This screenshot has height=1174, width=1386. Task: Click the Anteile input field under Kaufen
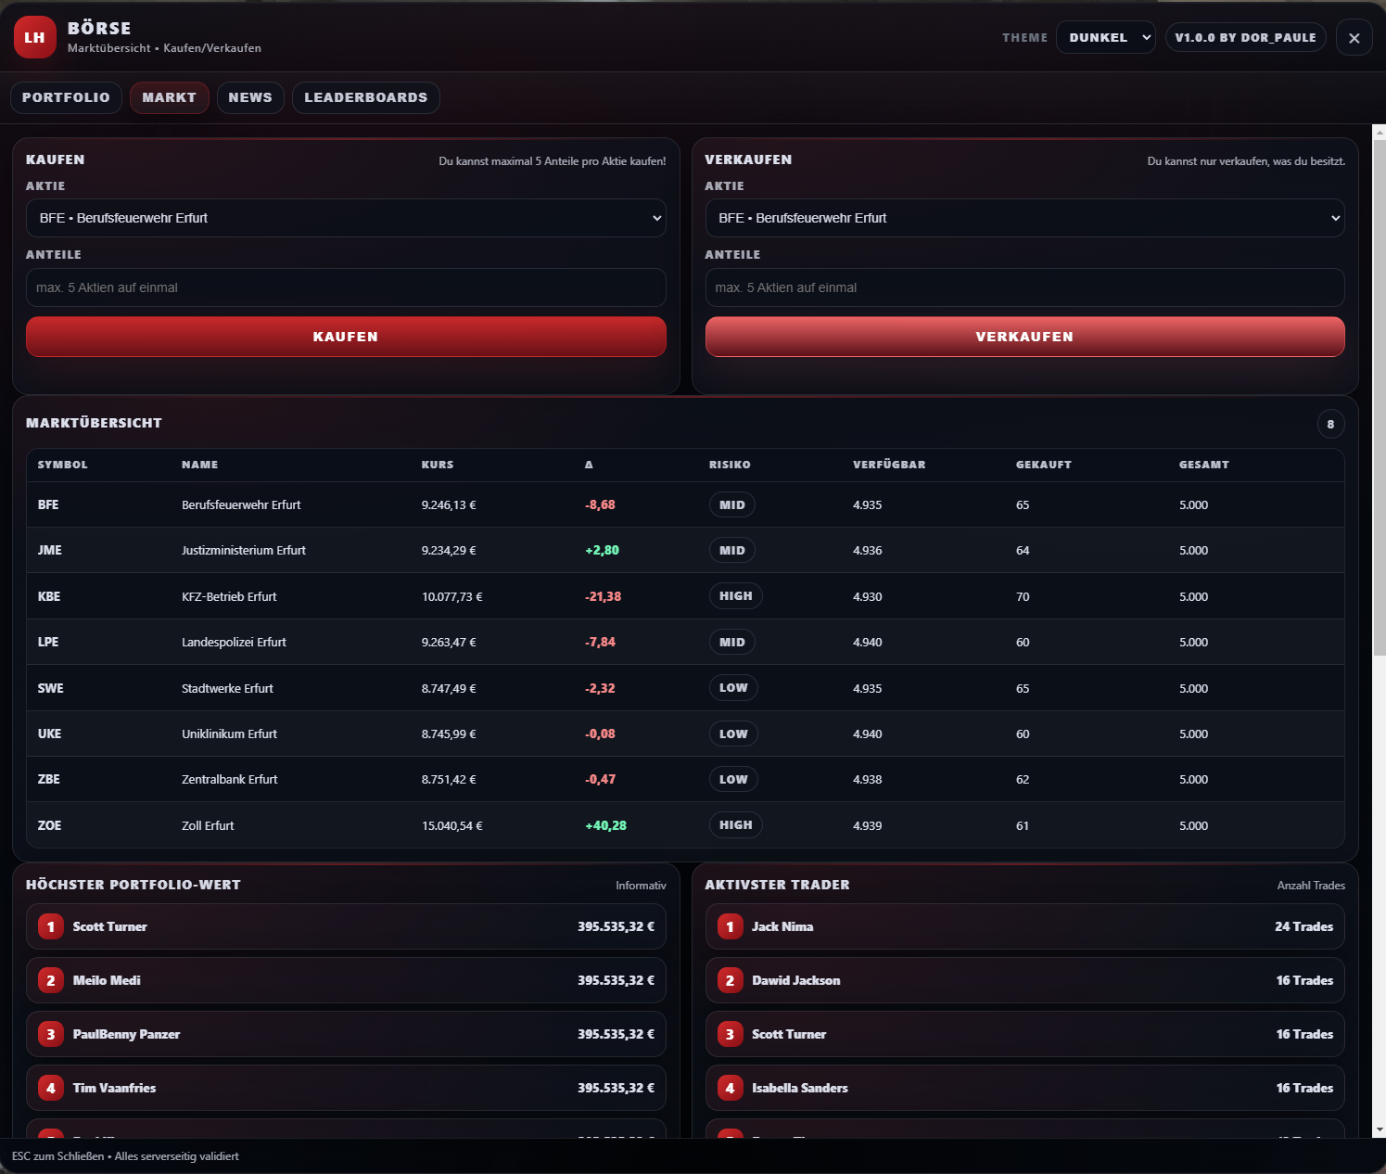pos(346,287)
